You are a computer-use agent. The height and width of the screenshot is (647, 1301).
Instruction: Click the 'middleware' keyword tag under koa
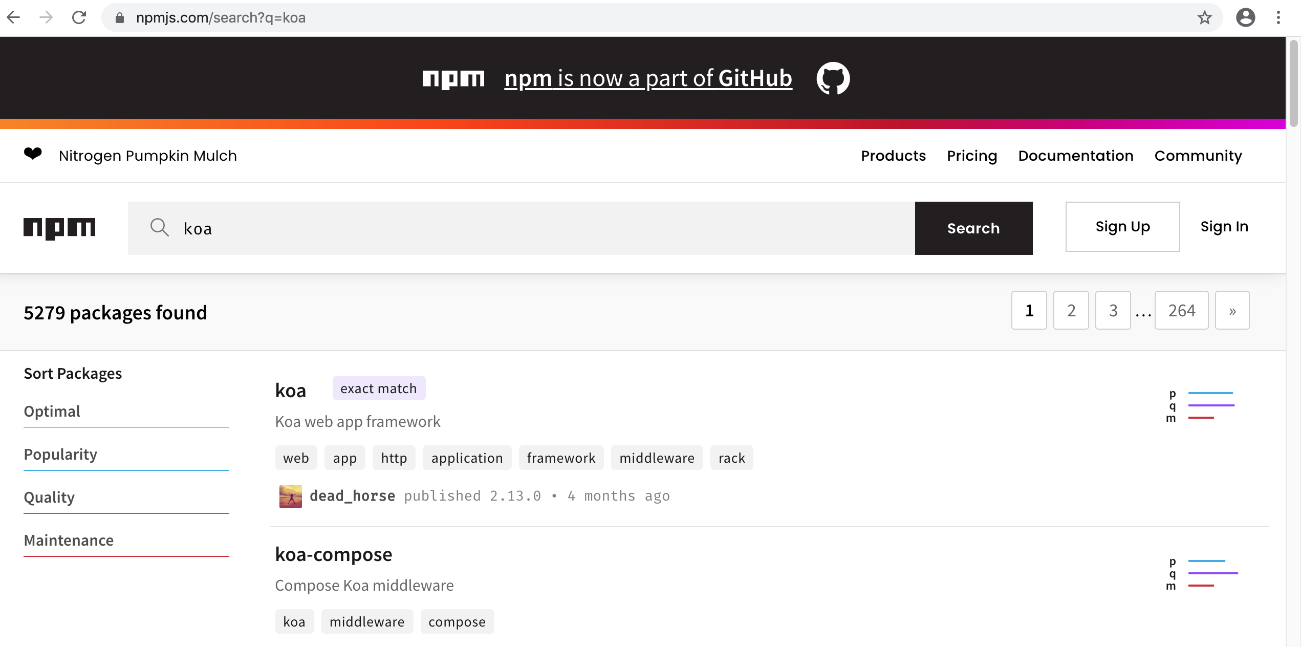[x=657, y=458]
